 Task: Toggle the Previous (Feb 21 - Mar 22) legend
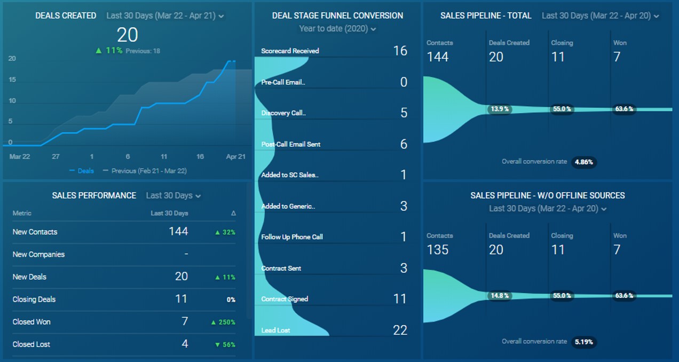click(x=144, y=171)
